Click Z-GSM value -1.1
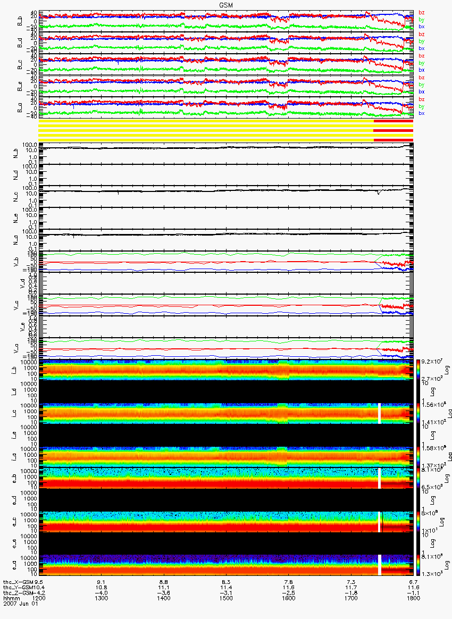The image size is (452, 619). (x=413, y=593)
